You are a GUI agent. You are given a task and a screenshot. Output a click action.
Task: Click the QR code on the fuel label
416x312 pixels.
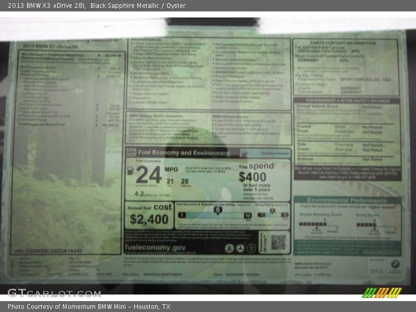[x=279, y=242]
